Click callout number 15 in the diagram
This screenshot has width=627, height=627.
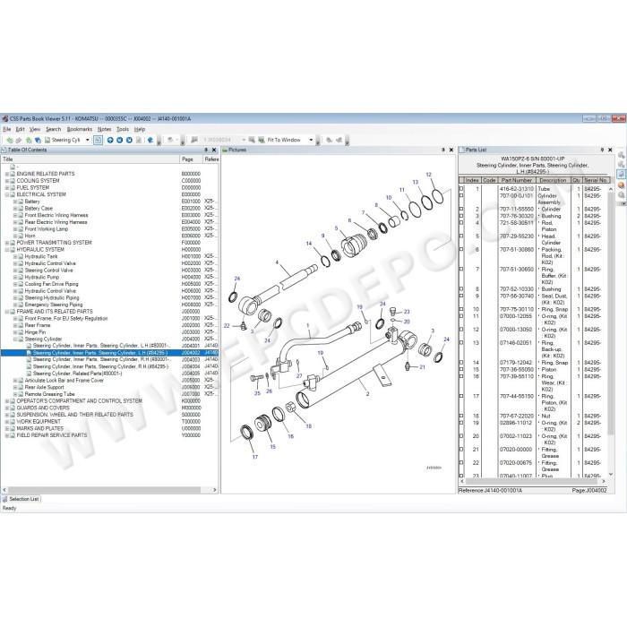pos(272,447)
